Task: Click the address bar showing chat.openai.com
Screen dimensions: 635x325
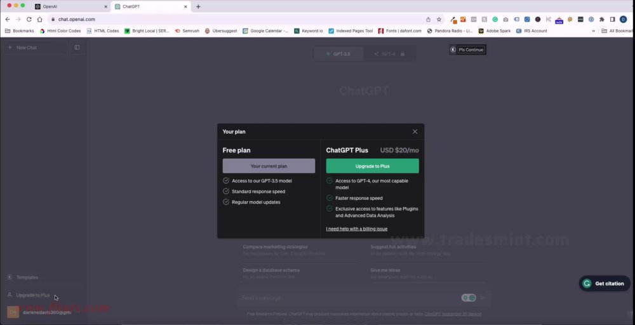Action: tap(239, 20)
